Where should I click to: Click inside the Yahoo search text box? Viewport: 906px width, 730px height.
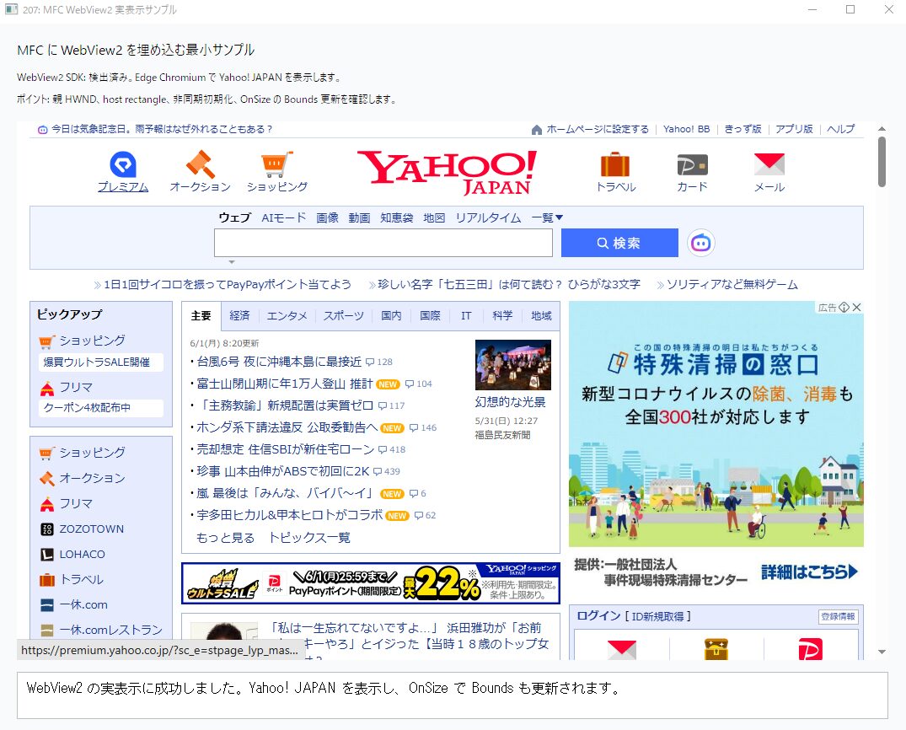(383, 243)
